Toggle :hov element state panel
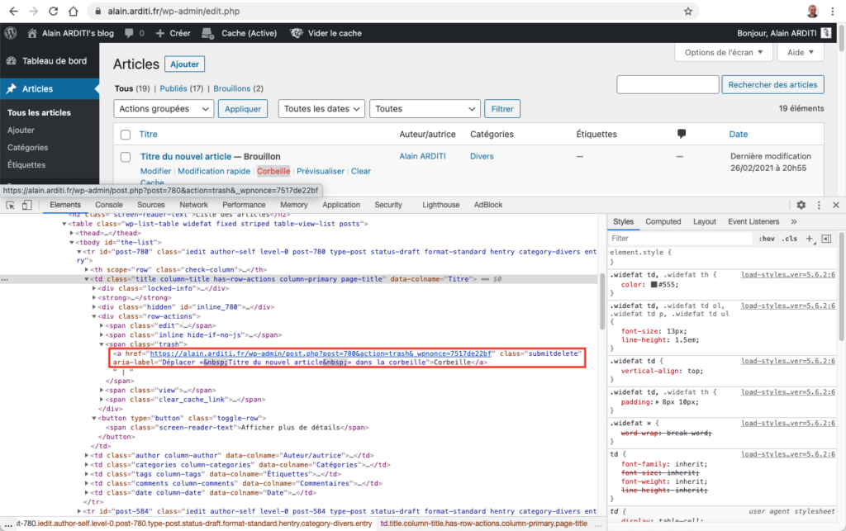Image resolution: width=846 pixels, height=531 pixels. tap(767, 239)
